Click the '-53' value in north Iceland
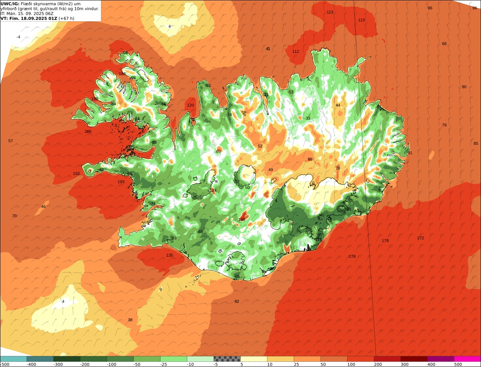 (x=290, y=92)
